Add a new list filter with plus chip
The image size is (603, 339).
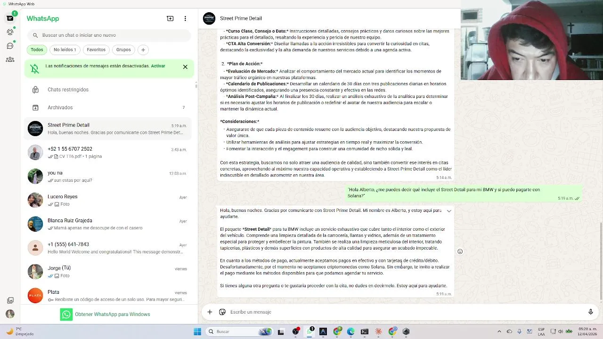[x=143, y=49]
